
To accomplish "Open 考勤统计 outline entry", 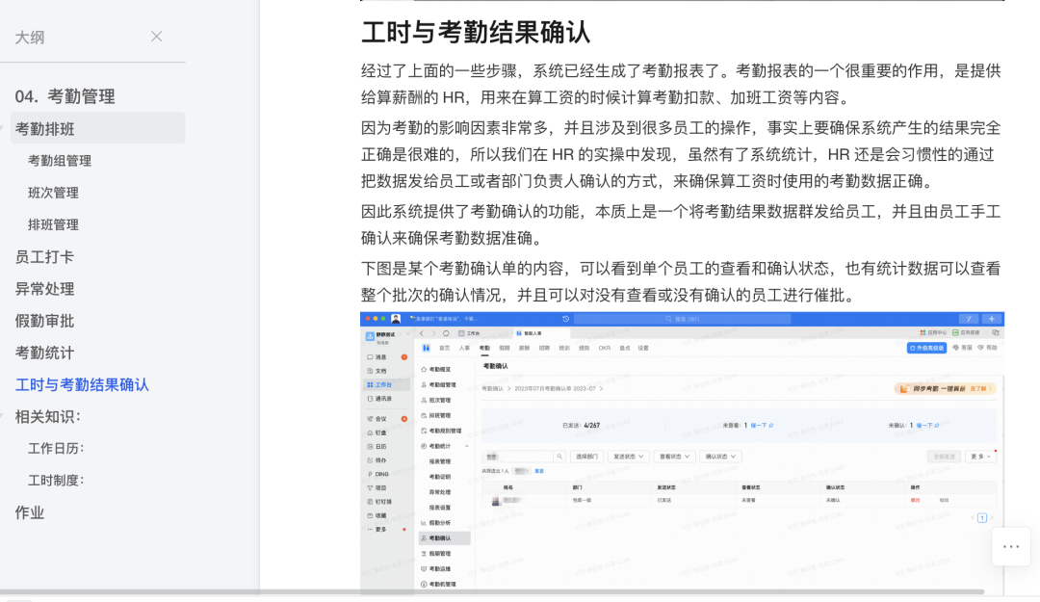I will [x=44, y=353].
